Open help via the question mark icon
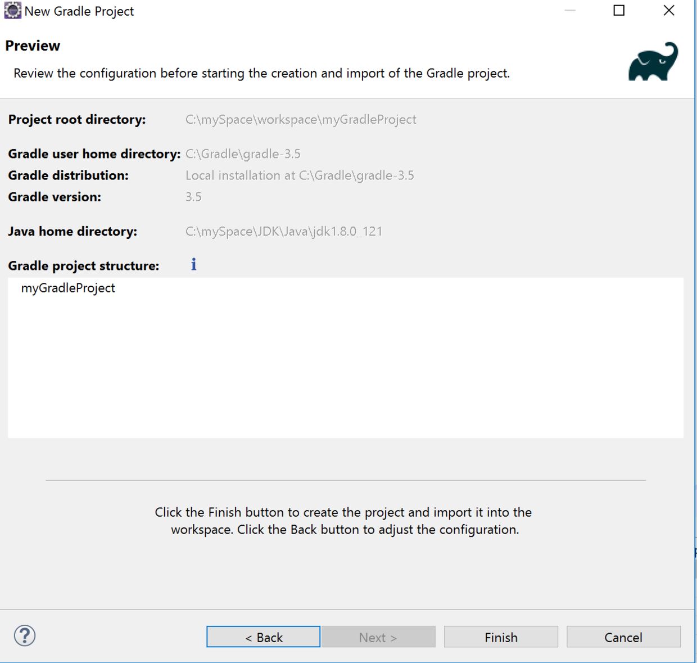Image resolution: width=697 pixels, height=663 pixels. (25, 636)
